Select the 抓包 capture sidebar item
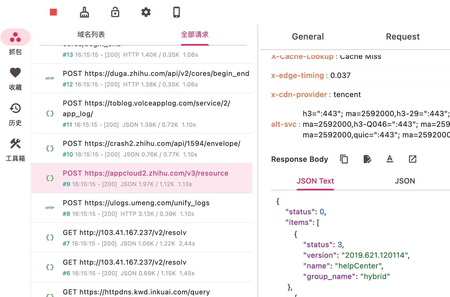This screenshot has width=450, height=297. coord(15,43)
